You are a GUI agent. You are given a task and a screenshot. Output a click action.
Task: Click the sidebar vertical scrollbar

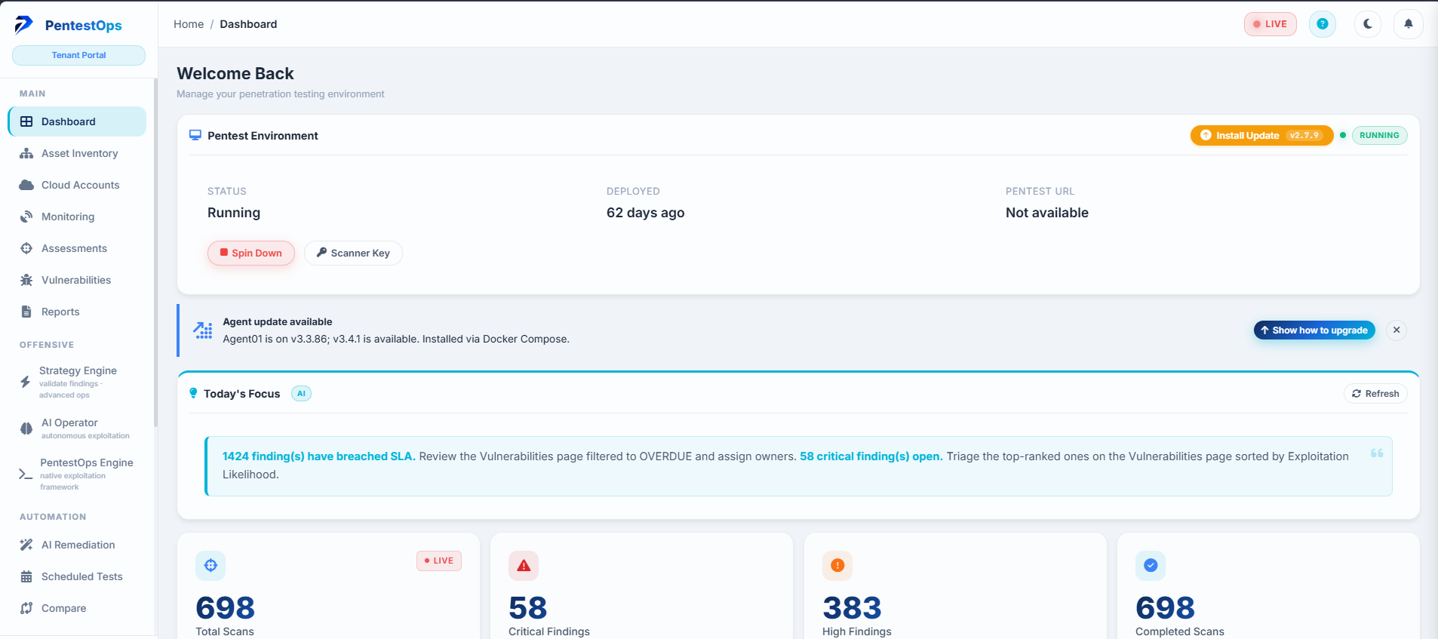(x=155, y=253)
